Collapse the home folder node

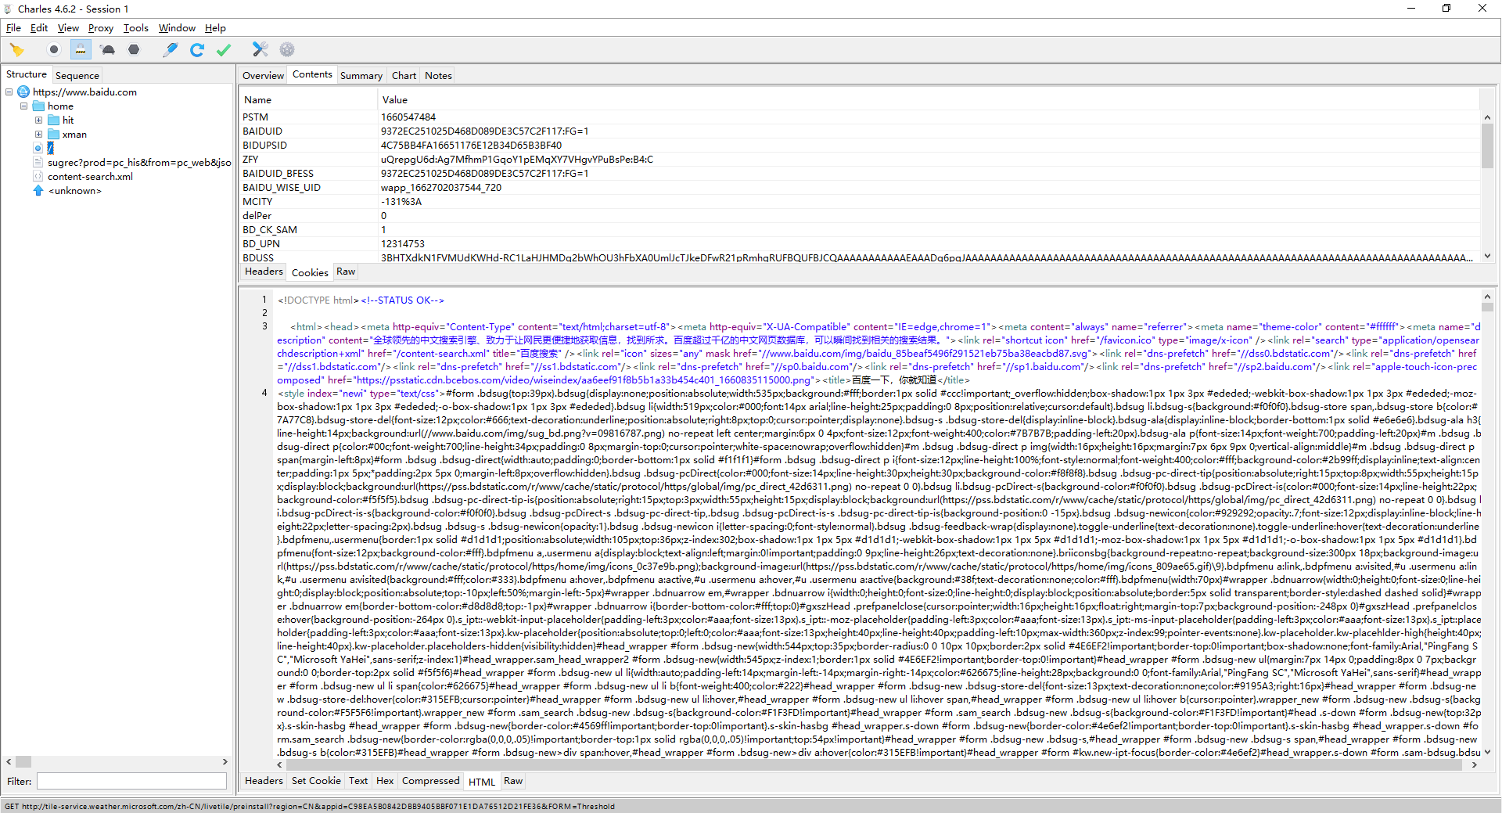23,106
